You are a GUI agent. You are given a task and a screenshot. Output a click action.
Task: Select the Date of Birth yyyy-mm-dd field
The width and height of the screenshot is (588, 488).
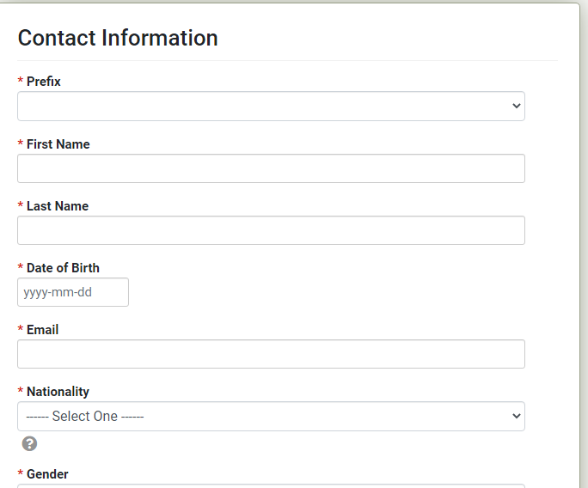click(73, 292)
